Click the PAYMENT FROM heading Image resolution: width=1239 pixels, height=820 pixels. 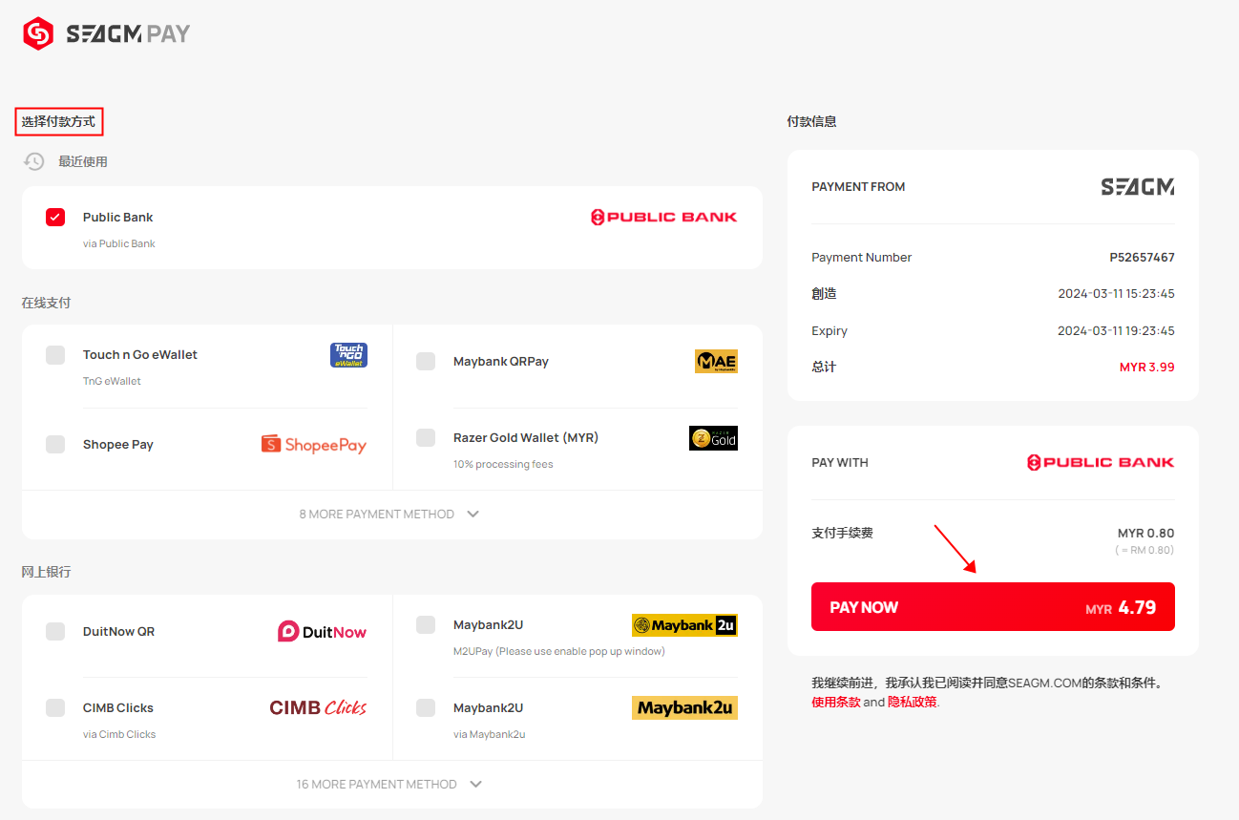(x=858, y=187)
